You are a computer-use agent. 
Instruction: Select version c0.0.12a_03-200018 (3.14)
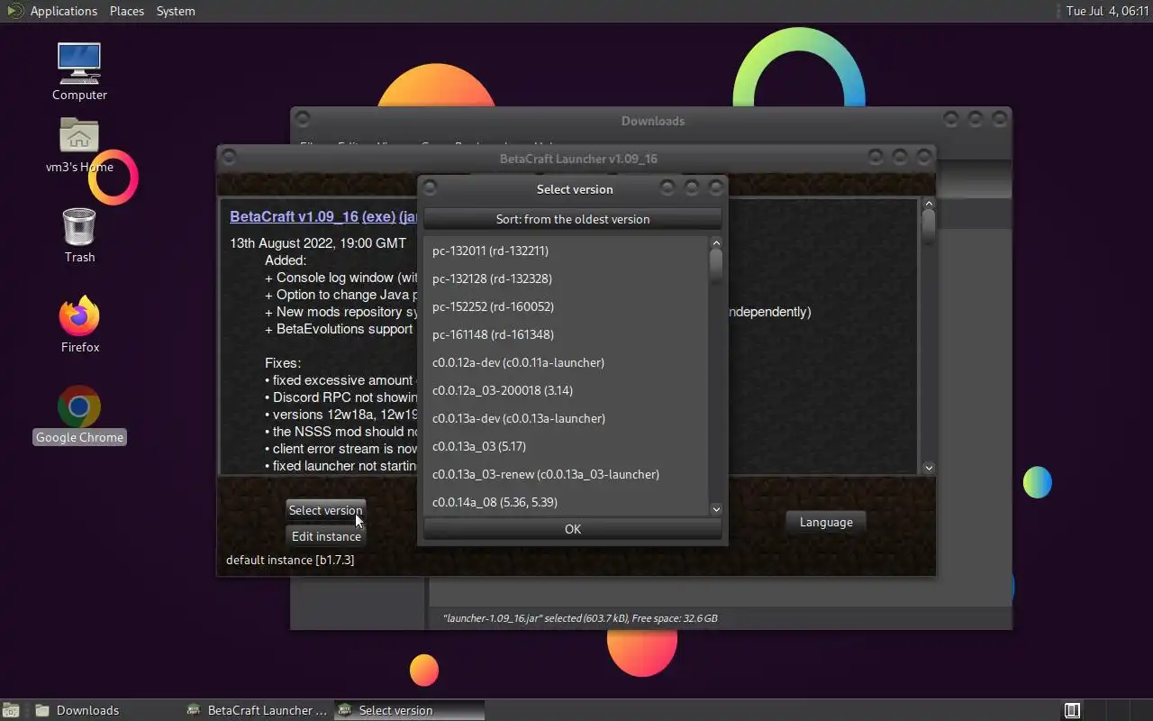click(x=566, y=390)
